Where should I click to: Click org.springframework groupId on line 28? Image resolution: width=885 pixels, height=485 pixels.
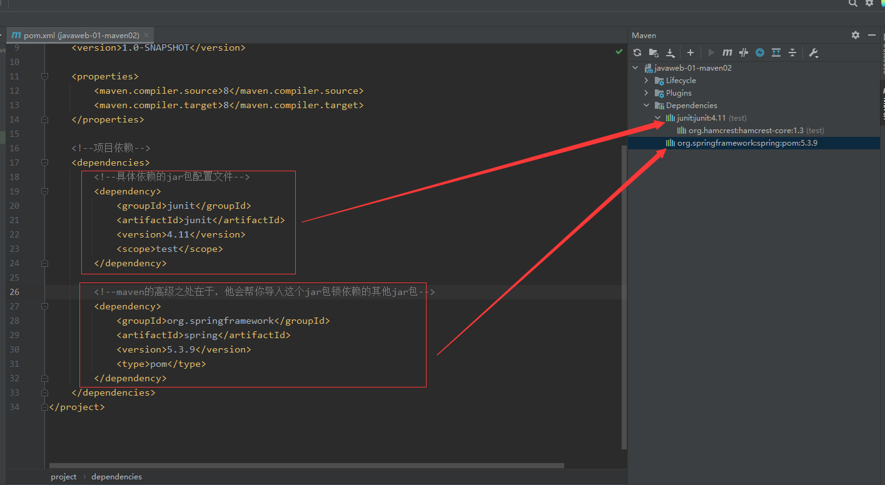(x=220, y=321)
